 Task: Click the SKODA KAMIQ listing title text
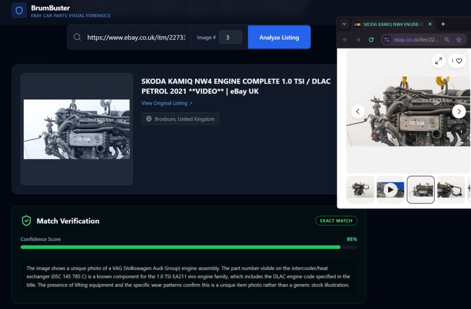tap(236, 86)
